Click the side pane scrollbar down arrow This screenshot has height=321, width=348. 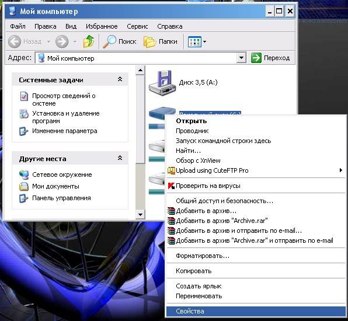point(140,215)
